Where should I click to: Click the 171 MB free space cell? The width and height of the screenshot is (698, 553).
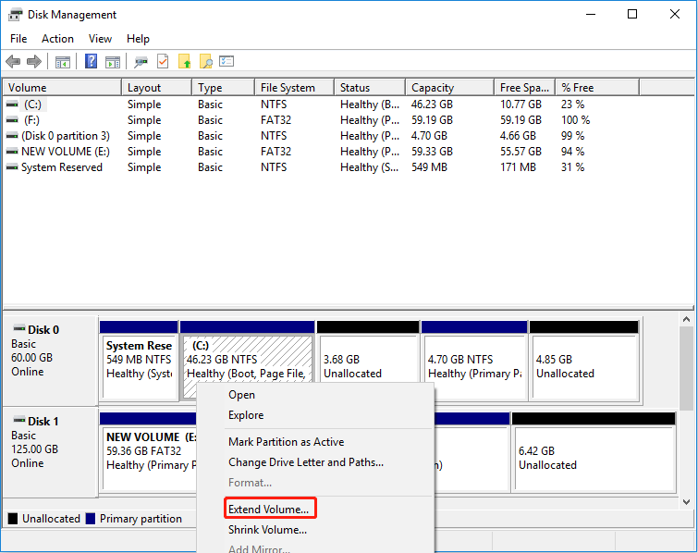point(518,167)
